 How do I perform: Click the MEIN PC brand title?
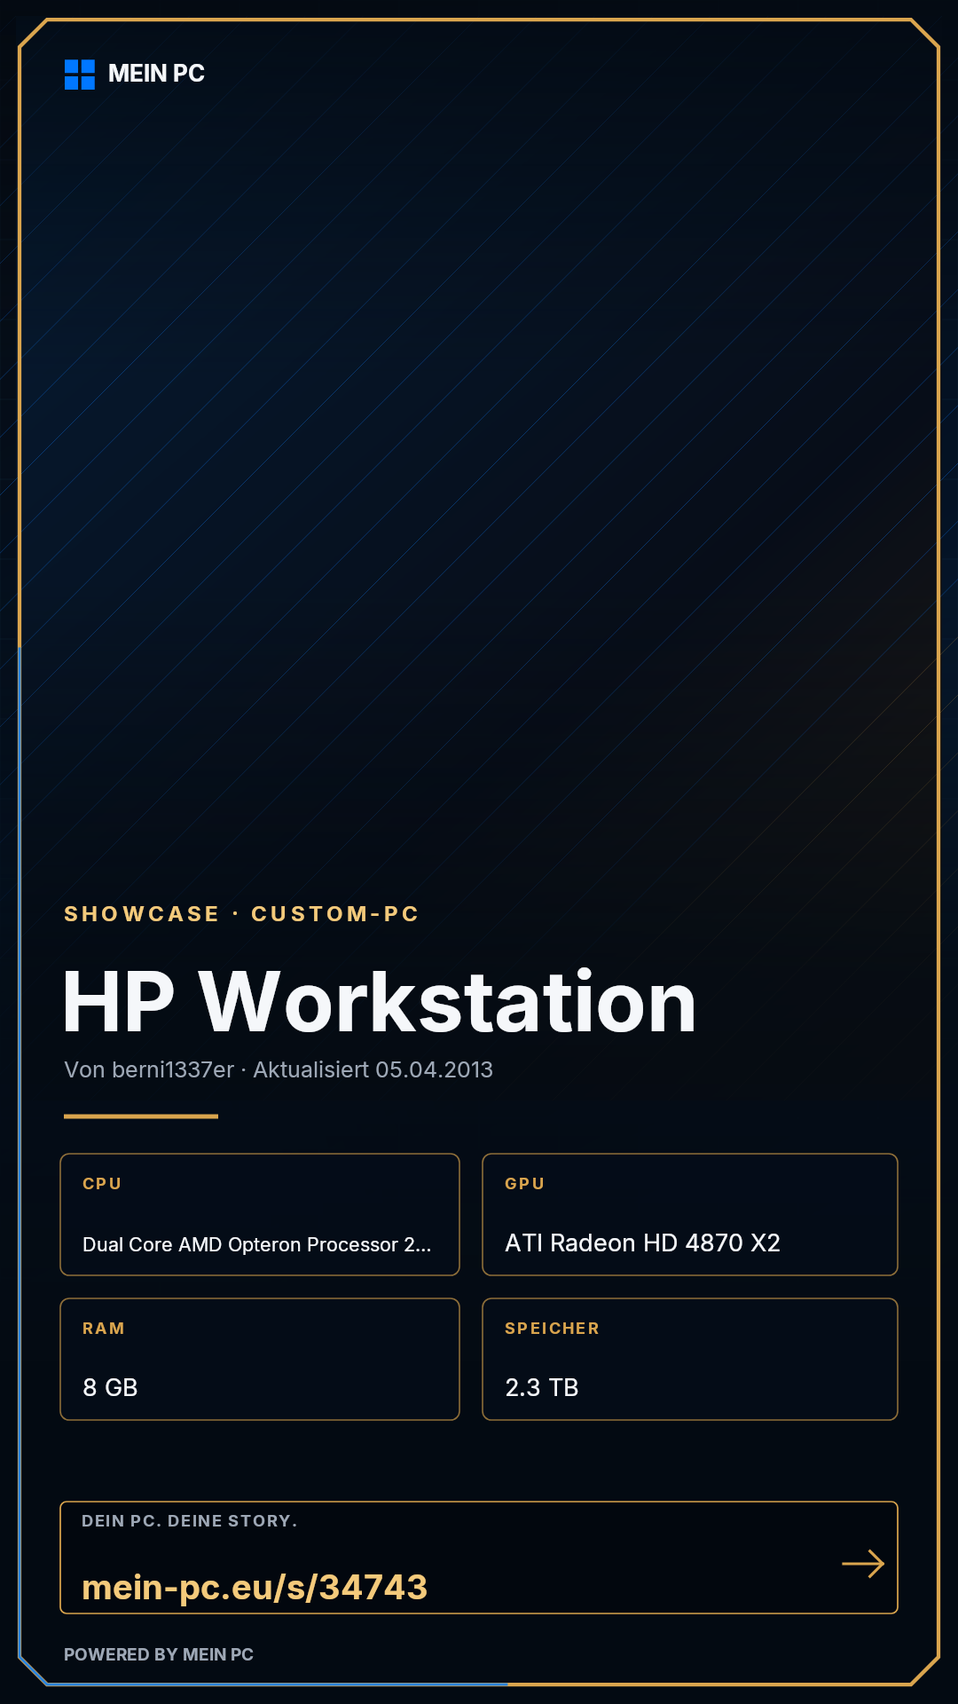pyautogui.click(x=156, y=74)
